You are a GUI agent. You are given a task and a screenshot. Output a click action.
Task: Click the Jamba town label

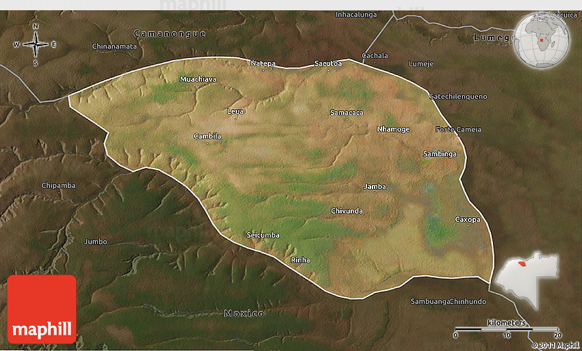point(375,186)
